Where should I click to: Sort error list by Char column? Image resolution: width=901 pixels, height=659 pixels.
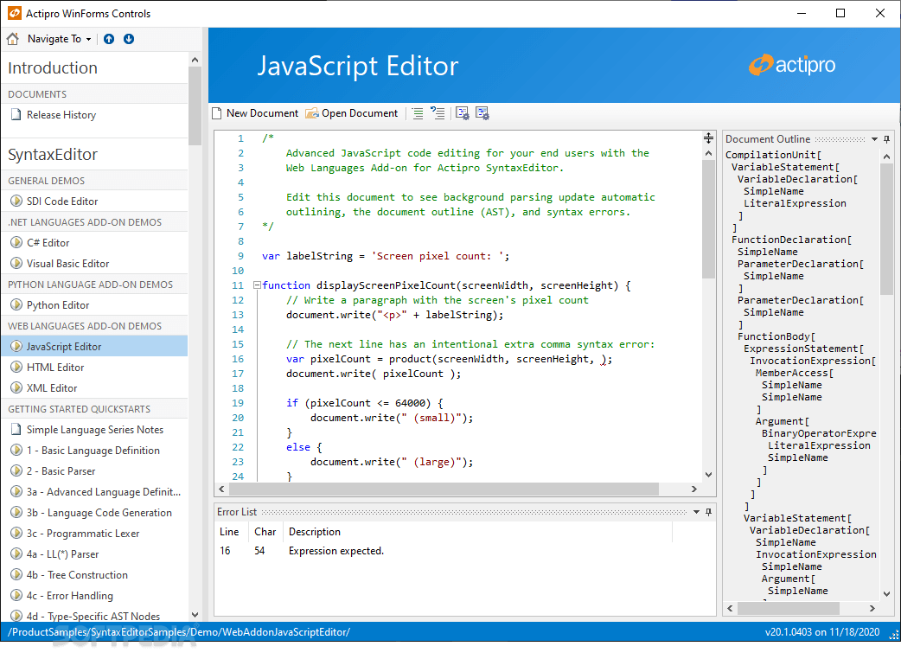tap(267, 532)
